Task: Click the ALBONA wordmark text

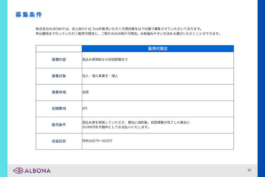Action: 37,171
